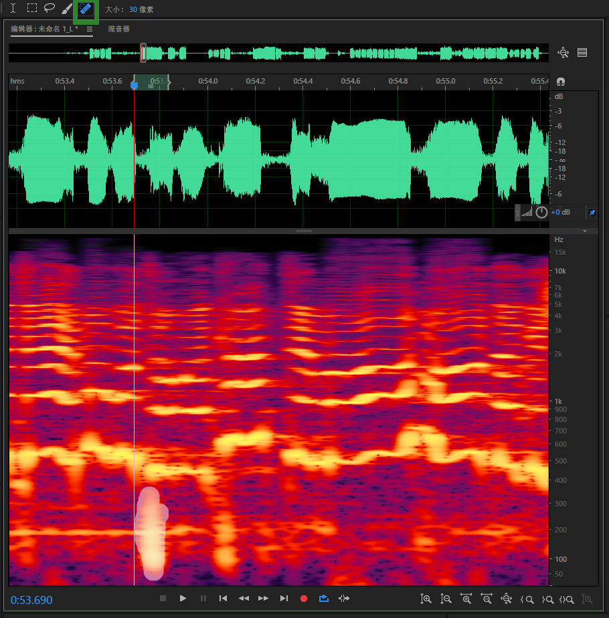Select the Marquee Selection tool
Image resolution: width=609 pixels, height=618 pixels.
point(31,9)
